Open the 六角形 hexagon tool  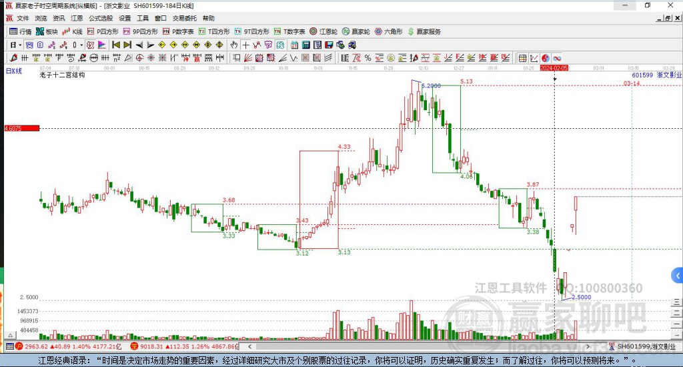point(389,31)
